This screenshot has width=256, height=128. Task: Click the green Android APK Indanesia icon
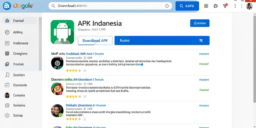62,32
